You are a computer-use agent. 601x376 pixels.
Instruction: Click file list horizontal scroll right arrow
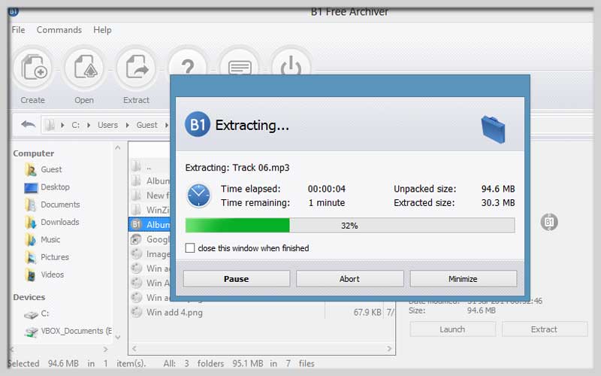[x=389, y=348]
